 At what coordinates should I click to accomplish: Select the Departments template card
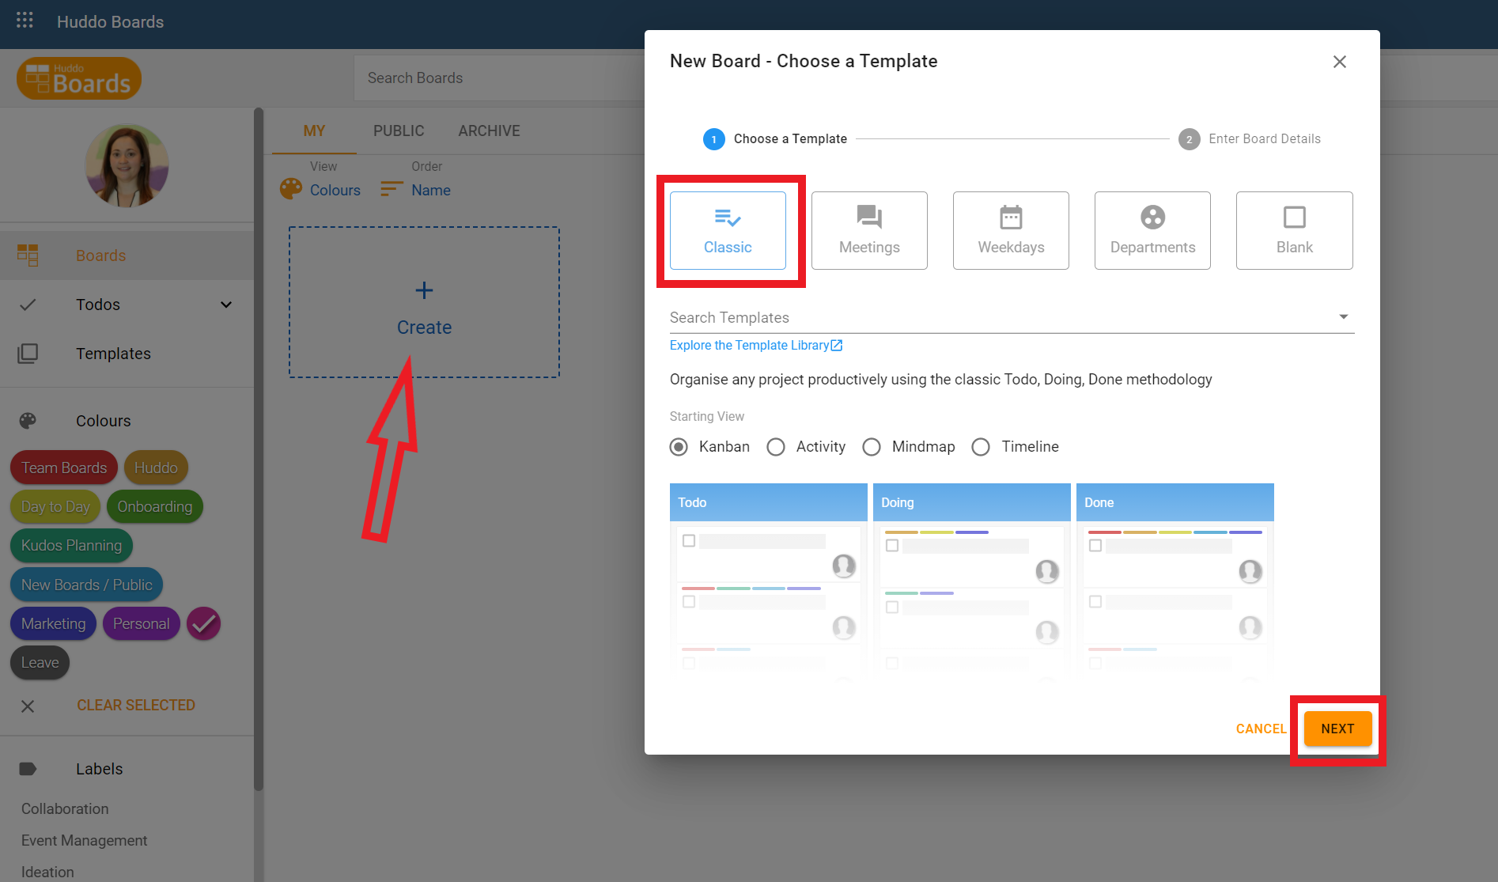pos(1152,230)
